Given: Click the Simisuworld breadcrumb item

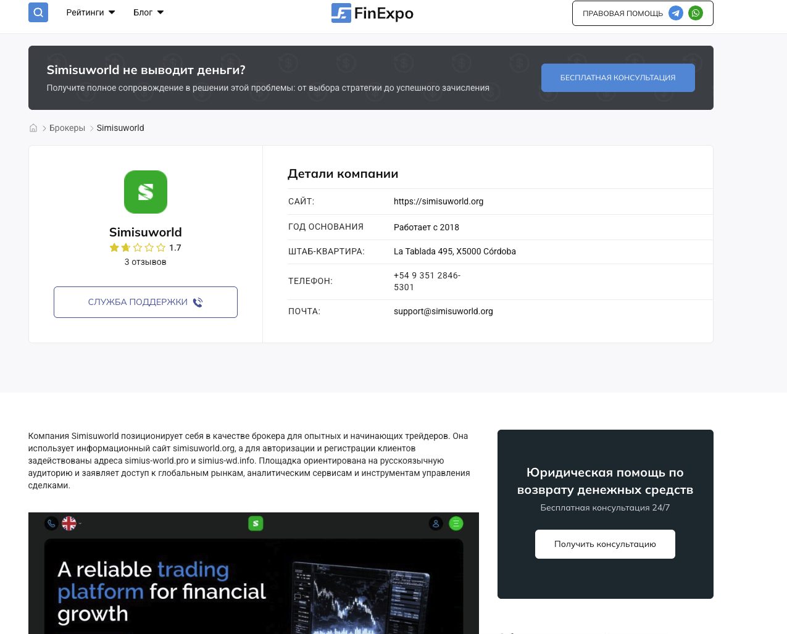Looking at the screenshot, I should (x=120, y=128).
